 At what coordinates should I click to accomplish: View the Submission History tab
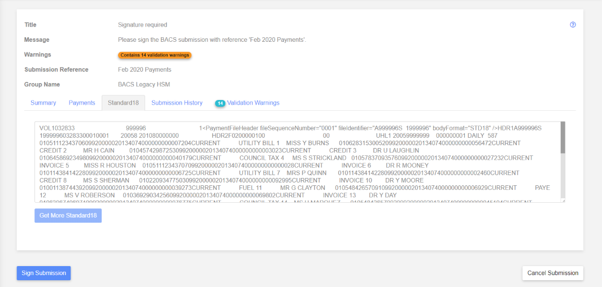pos(177,103)
